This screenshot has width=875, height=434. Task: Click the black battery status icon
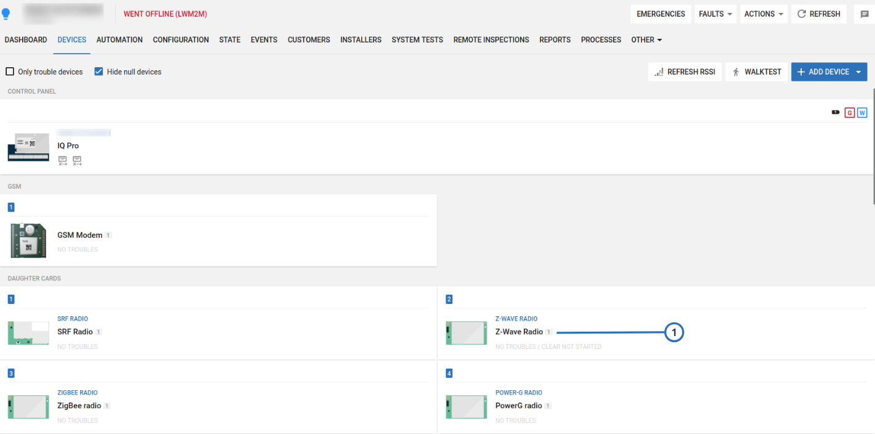[x=836, y=113]
